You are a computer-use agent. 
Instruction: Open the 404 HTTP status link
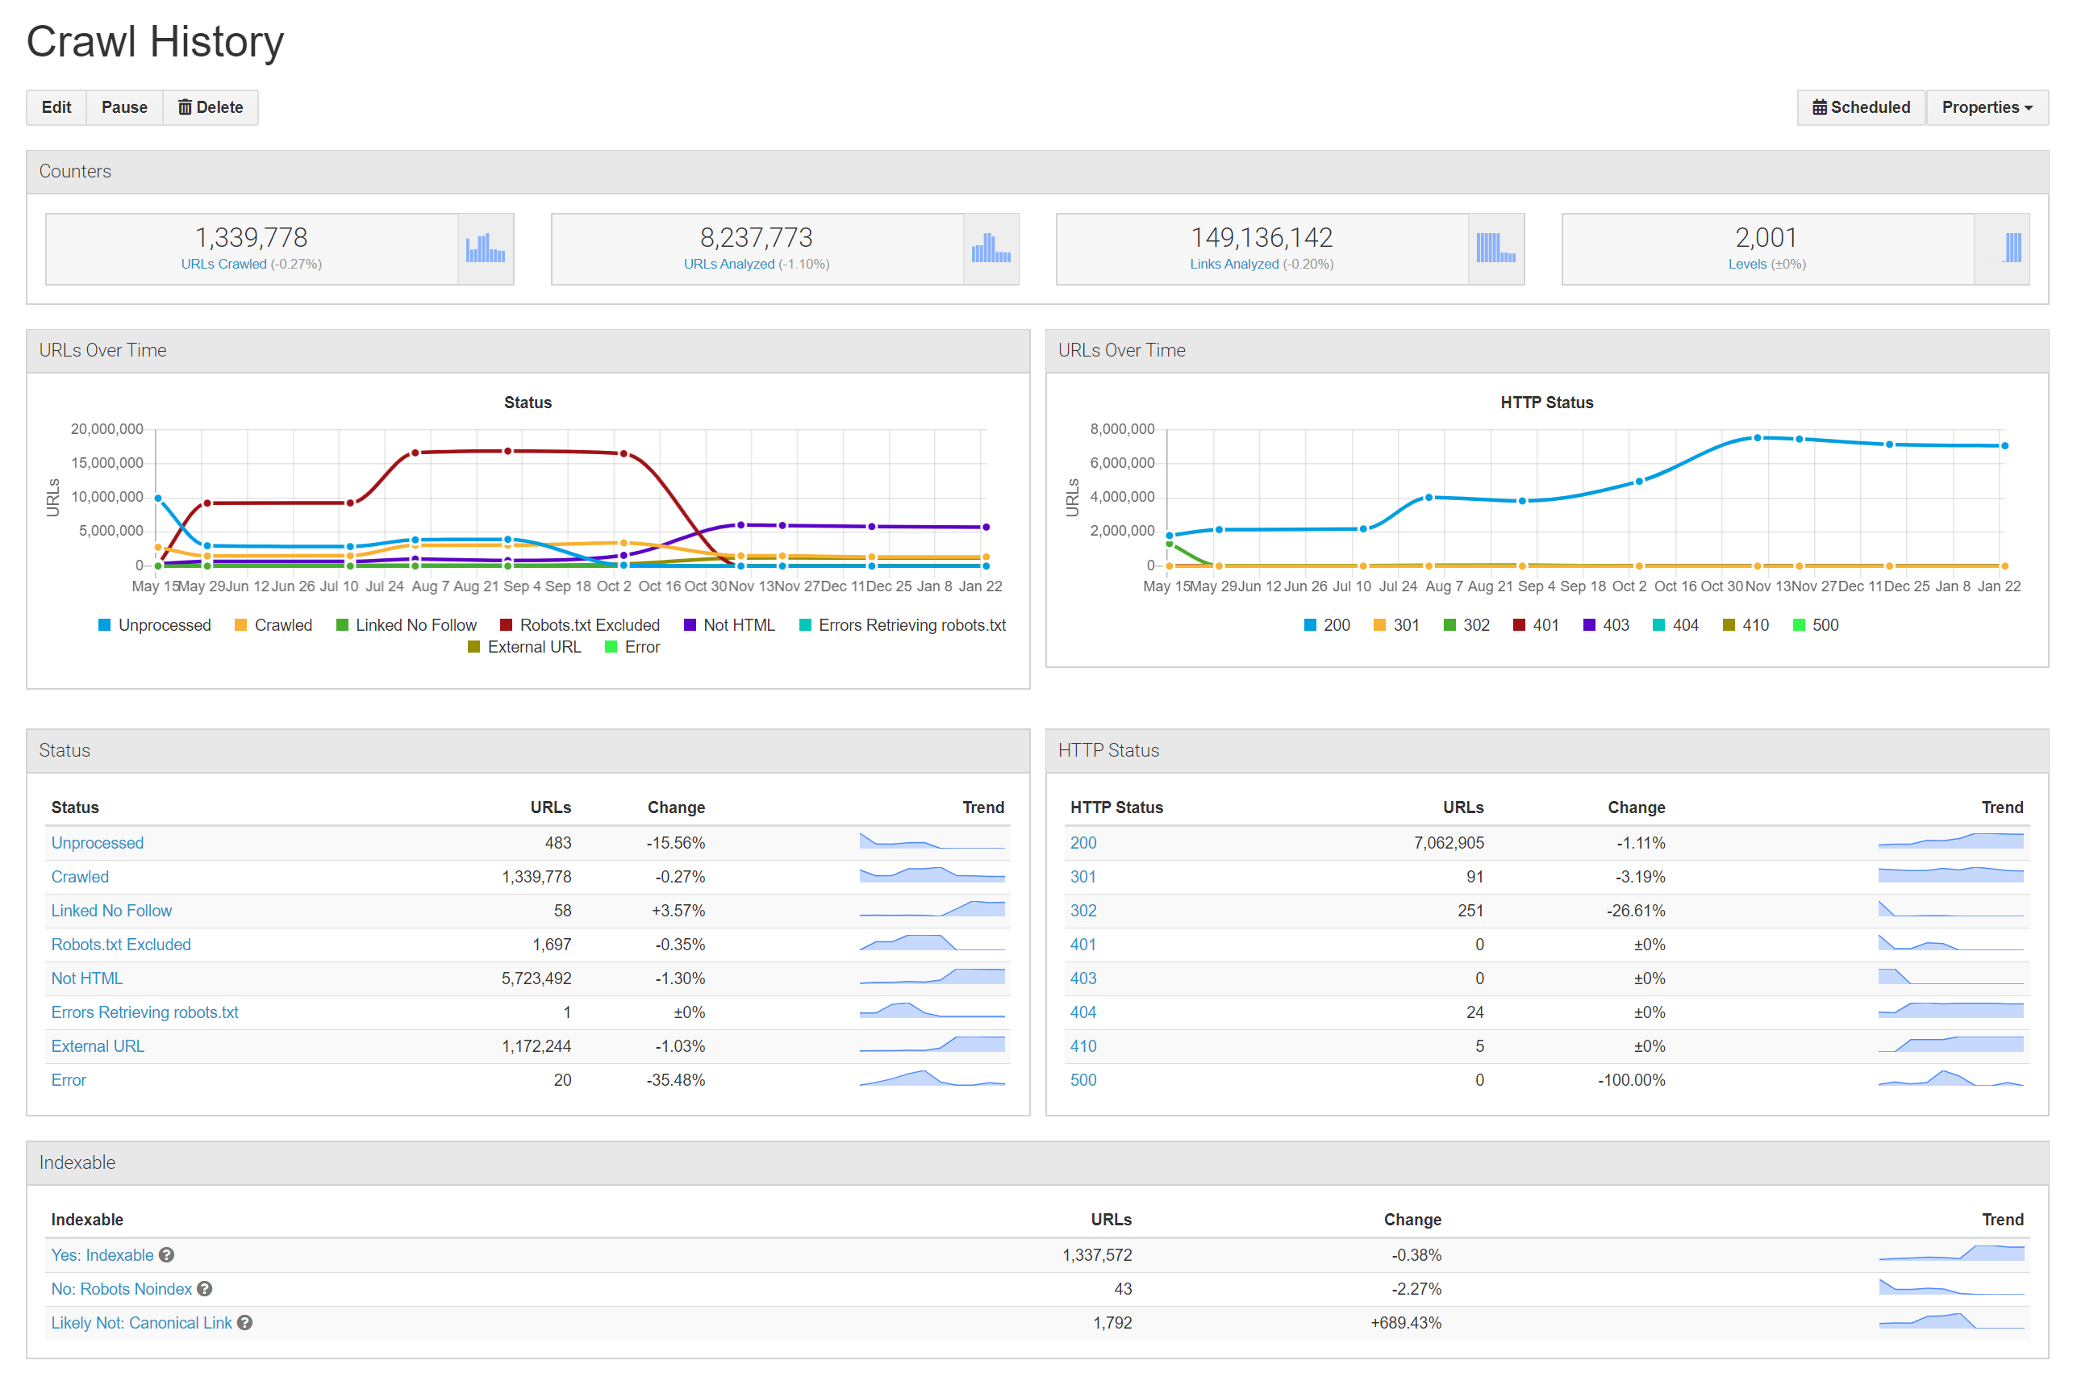1082,1012
